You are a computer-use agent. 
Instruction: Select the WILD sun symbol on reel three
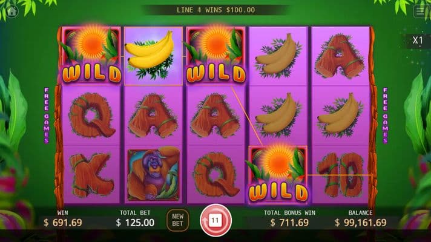point(215,56)
